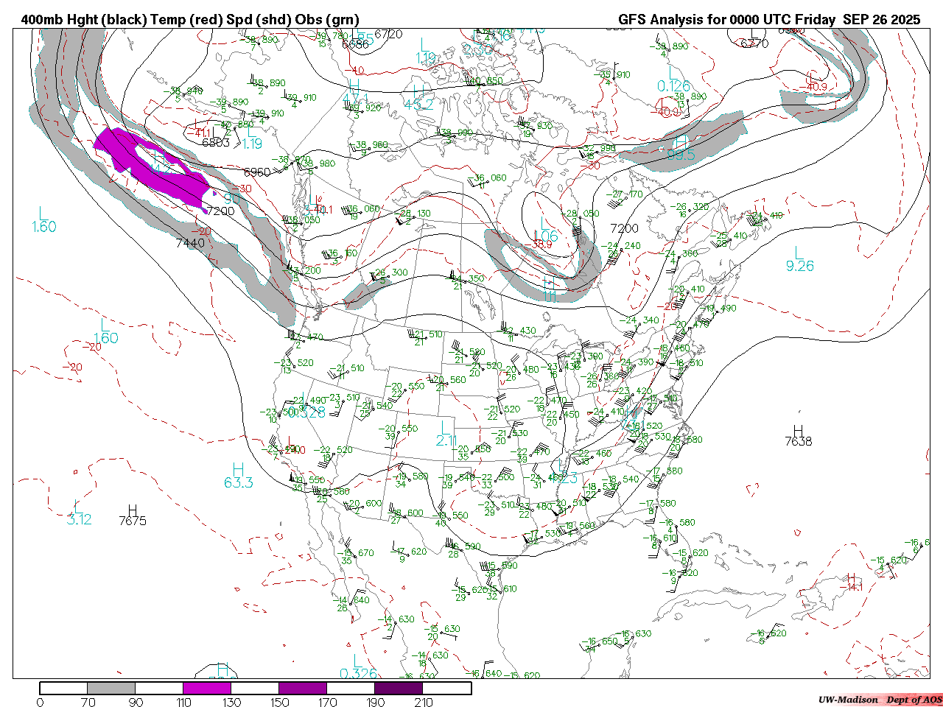
Task: Click the magenta 110-130 legend swatch
Action: tap(207, 688)
